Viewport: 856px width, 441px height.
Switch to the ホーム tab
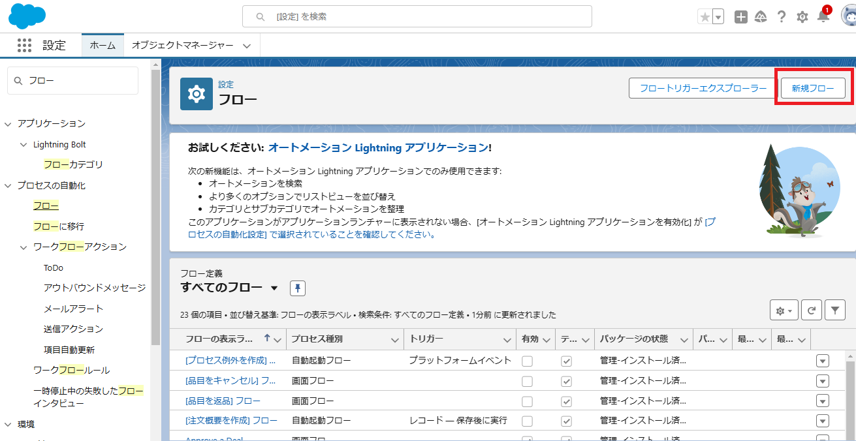[103, 45]
